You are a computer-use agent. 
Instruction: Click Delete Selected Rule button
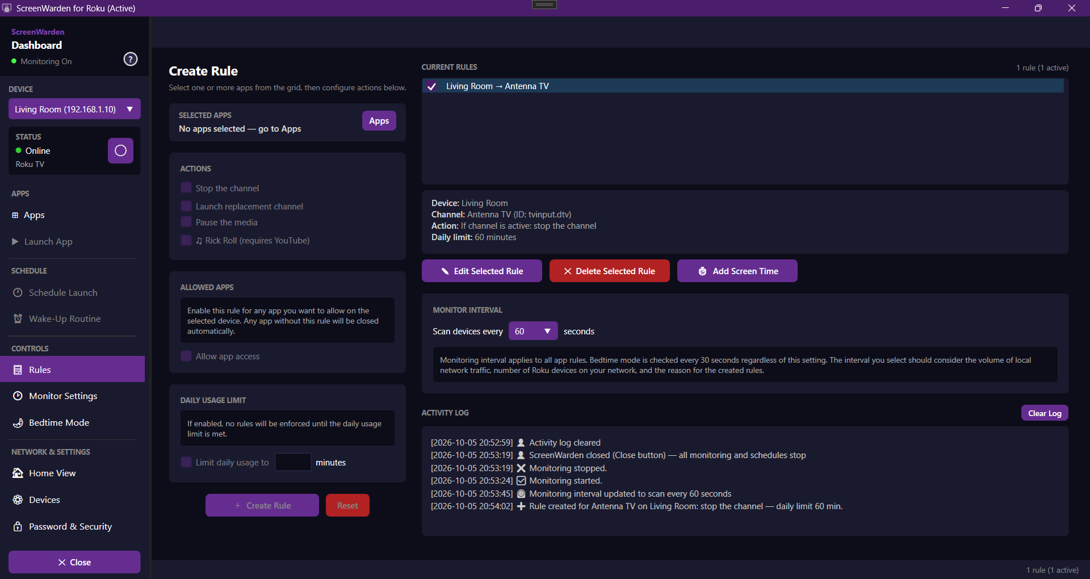pyautogui.click(x=610, y=271)
